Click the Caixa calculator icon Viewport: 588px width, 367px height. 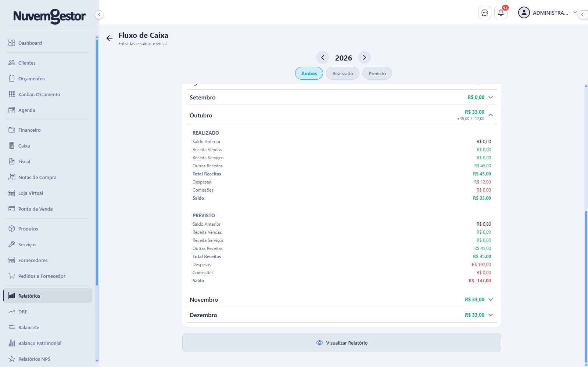[12, 146]
